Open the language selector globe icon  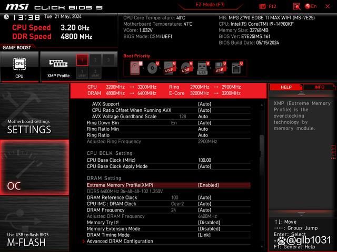click(311, 6)
